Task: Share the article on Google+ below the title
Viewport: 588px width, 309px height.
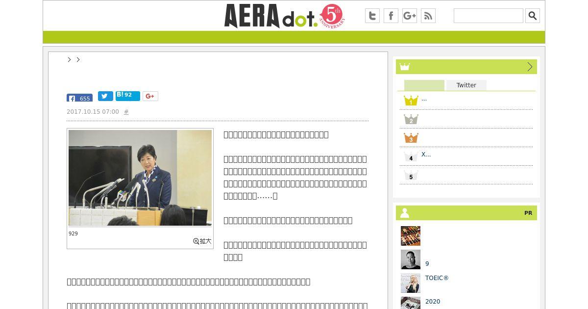Action: pyautogui.click(x=150, y=96)
